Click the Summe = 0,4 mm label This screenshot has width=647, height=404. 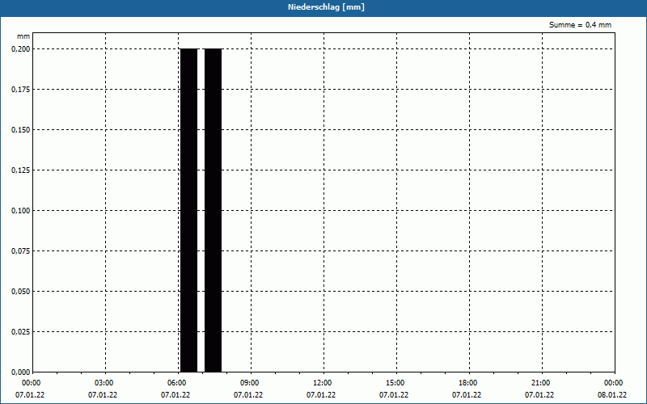point(580,25)
